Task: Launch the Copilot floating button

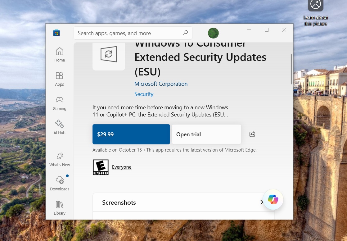Action: (273, 199)
